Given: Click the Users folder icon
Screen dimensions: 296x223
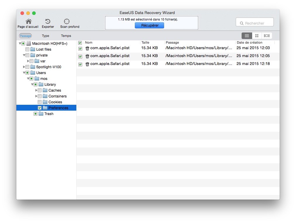Looking at the screenshot, I should pyautogui.click(x=33, y=73).
